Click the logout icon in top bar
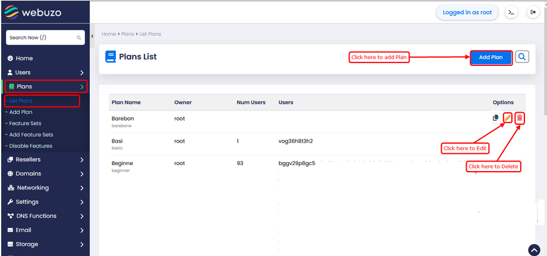This screenshot has height=256, width=547. click(x=533, y=12)
